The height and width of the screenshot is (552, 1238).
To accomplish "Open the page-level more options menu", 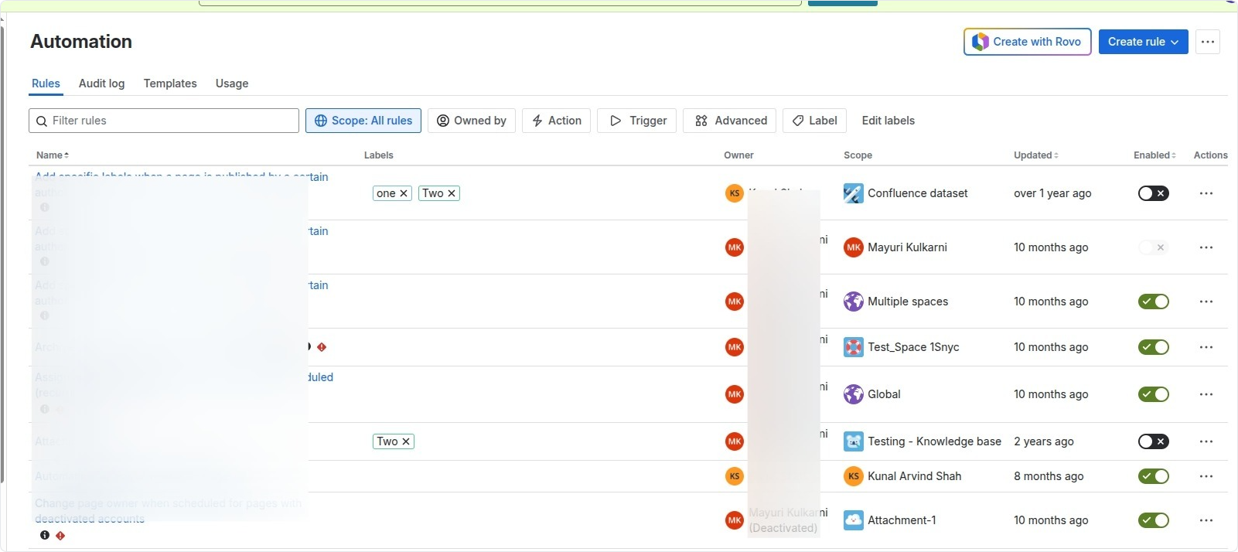I will pyautogui.click(x=1207, y=42).
